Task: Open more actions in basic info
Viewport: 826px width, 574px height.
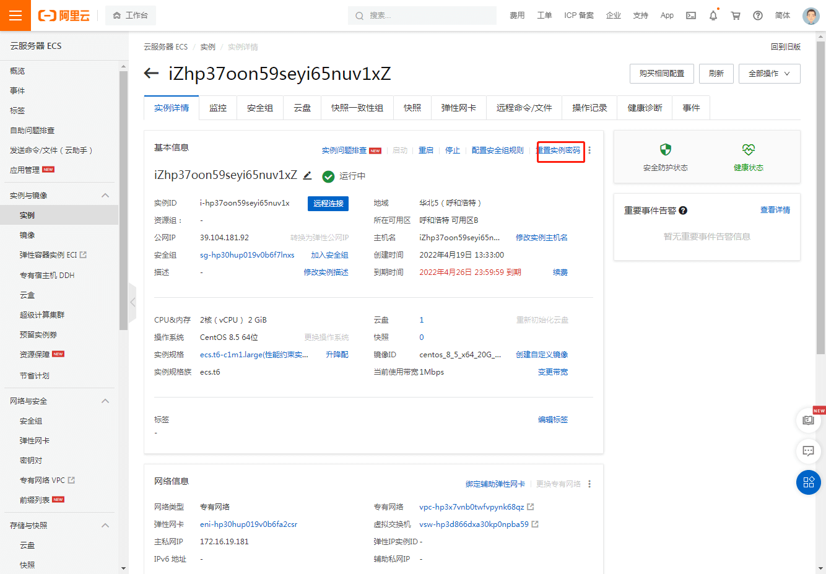Action: pos(589,150)
